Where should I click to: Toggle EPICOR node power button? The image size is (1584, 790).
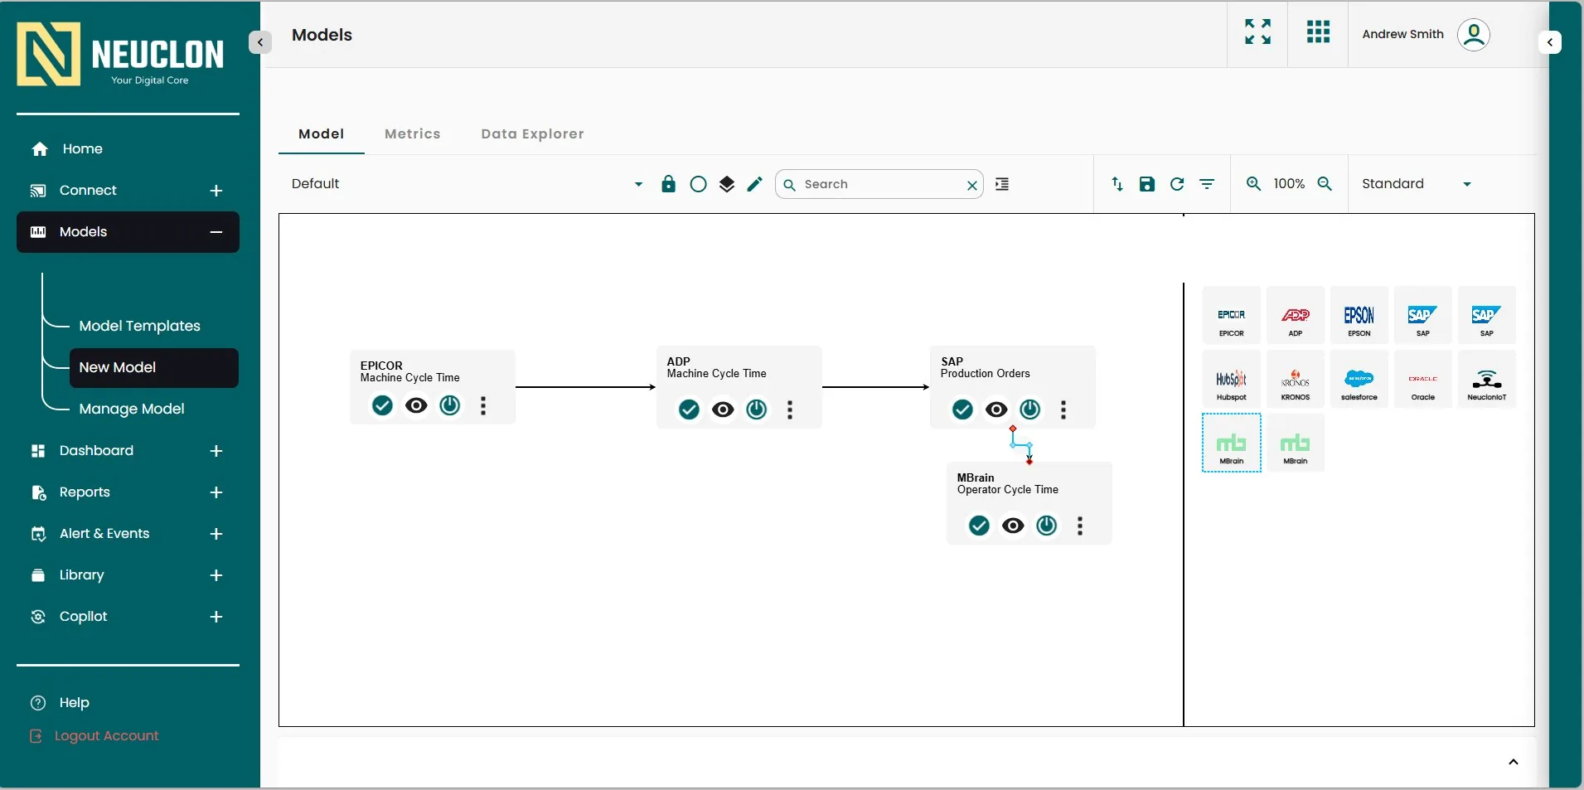(x=450, y=405)
